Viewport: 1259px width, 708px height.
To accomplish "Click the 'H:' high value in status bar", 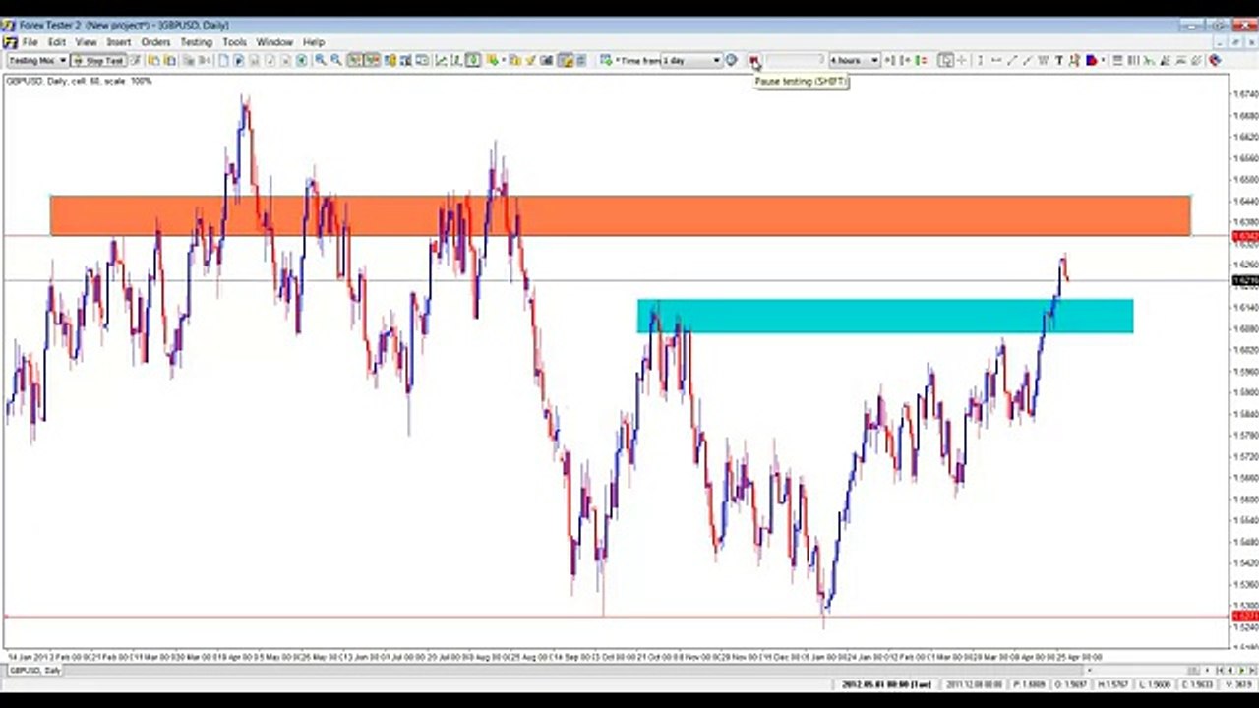I will point(1114,684).
